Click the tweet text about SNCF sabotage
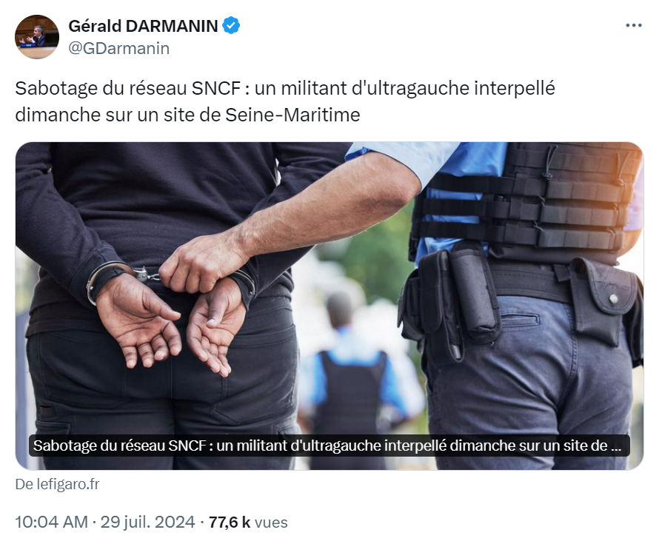This screenshot has height=541, width=662. (285, 101)
